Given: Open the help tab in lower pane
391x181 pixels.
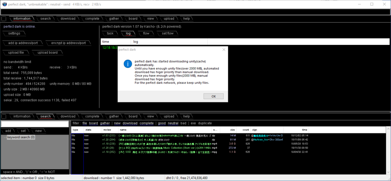Looking at the screenshot, I should [186, 117].
